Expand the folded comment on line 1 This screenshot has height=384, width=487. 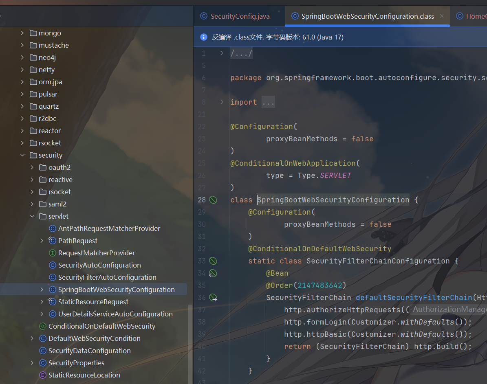click(222, 53)
